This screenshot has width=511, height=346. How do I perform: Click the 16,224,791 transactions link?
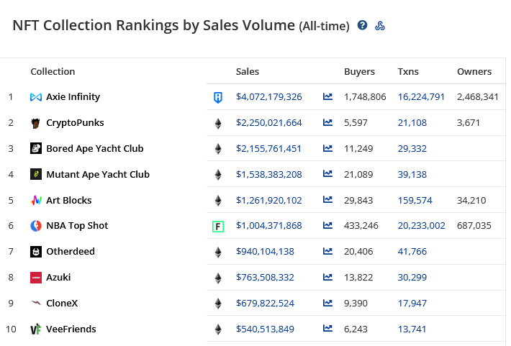[421, 97]
